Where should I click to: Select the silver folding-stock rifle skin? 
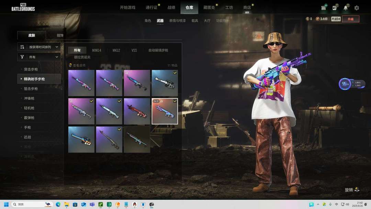tap(81, 111)
